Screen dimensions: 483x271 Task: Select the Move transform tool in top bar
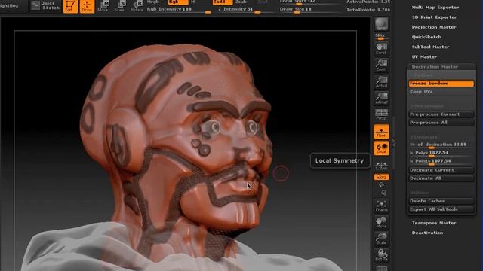103,6
